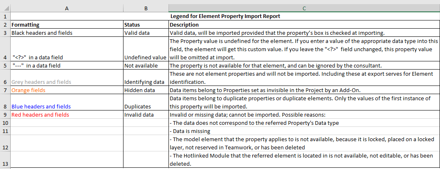440x169 pixels.
Task: Click row 4 header number
Action: tap(5, 57)
